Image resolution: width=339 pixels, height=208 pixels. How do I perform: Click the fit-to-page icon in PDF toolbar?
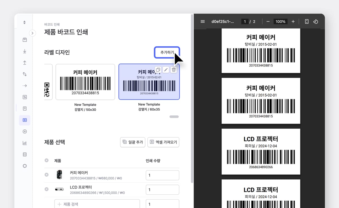tap(307, 21)
